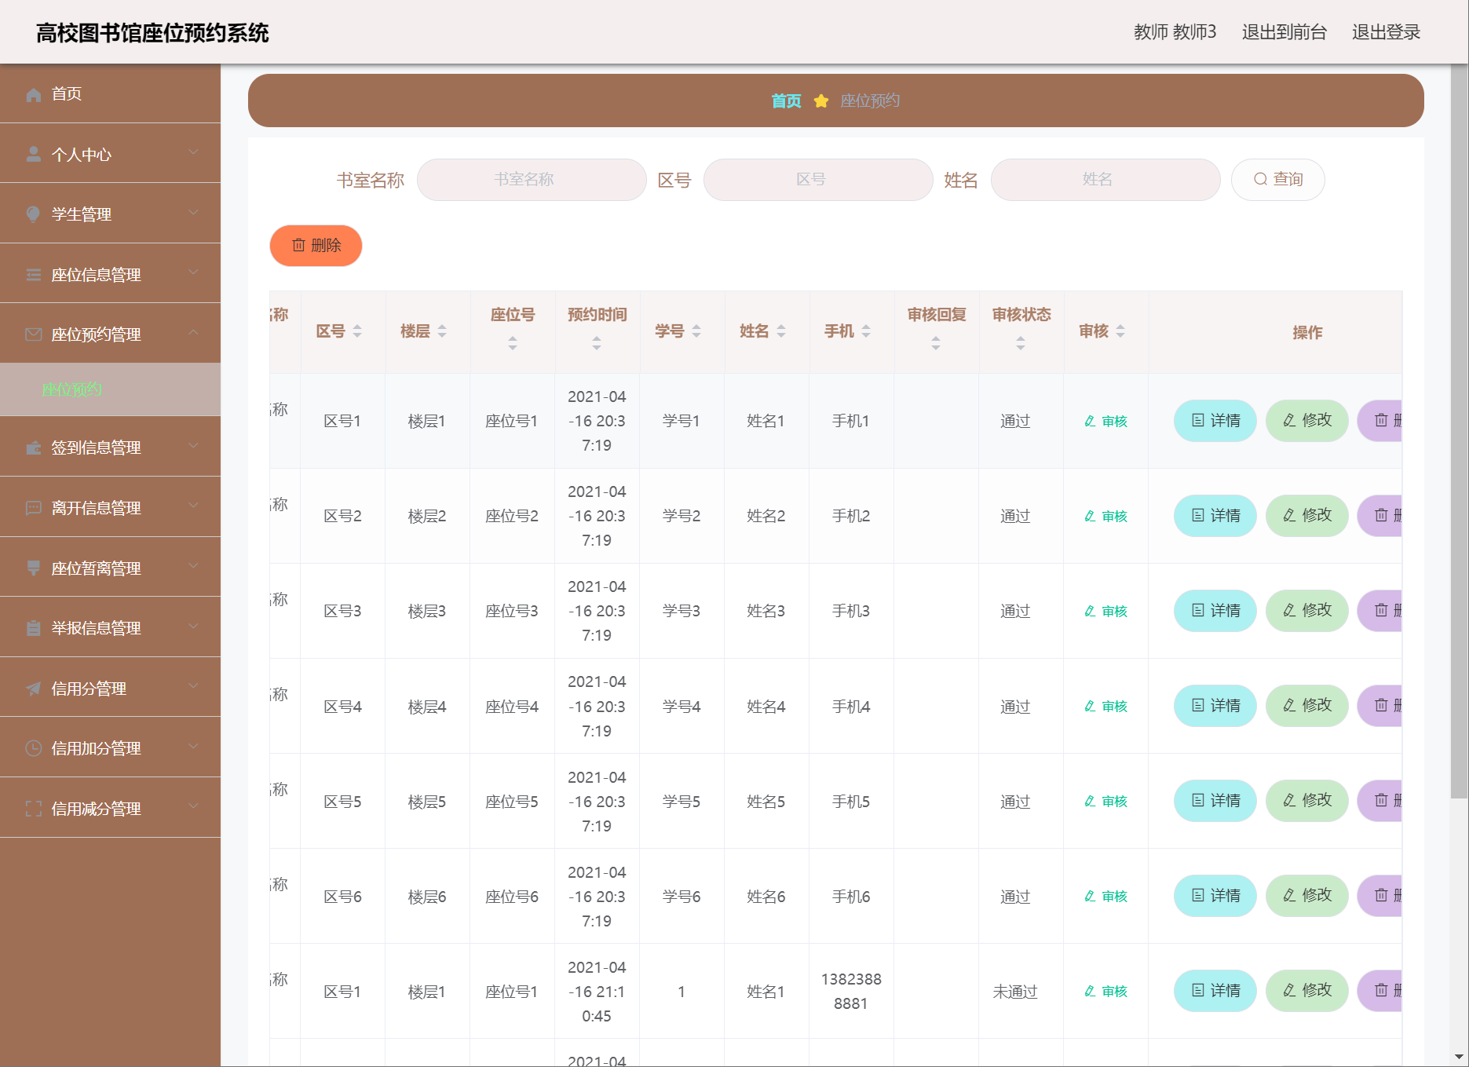Image resolution: width=1469 pixels, height=1067 pixels.
Task: Click the bulb icon beside 学生管理
Action: [x=33, y=214]
